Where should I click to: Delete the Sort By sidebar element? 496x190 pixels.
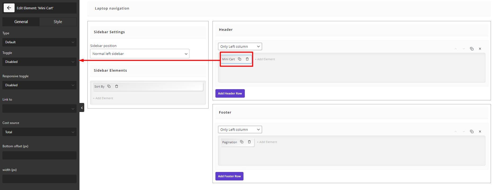point(117,86)
